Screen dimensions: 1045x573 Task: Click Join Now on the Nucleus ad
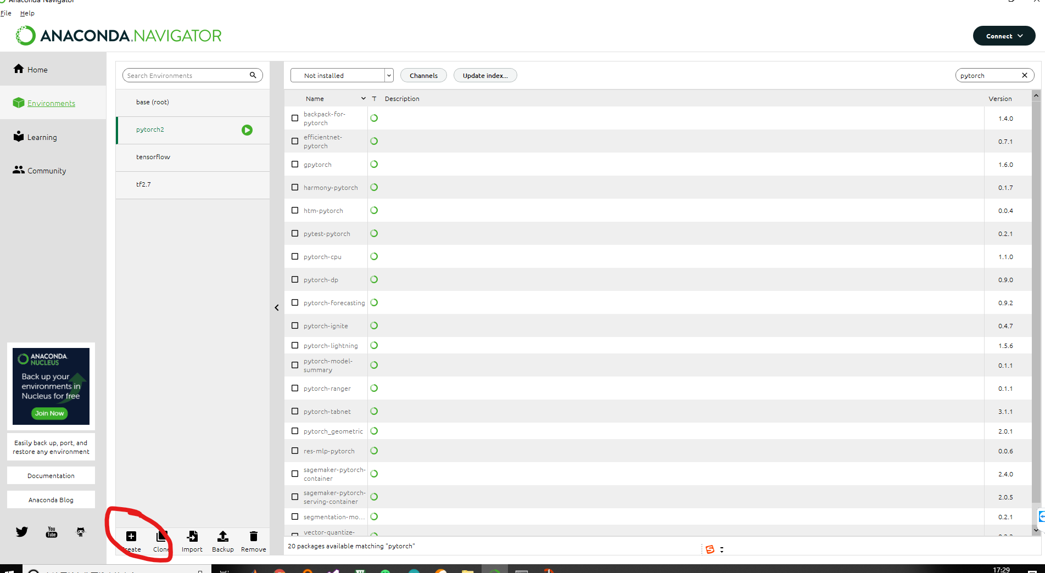[x=49, y=413]
